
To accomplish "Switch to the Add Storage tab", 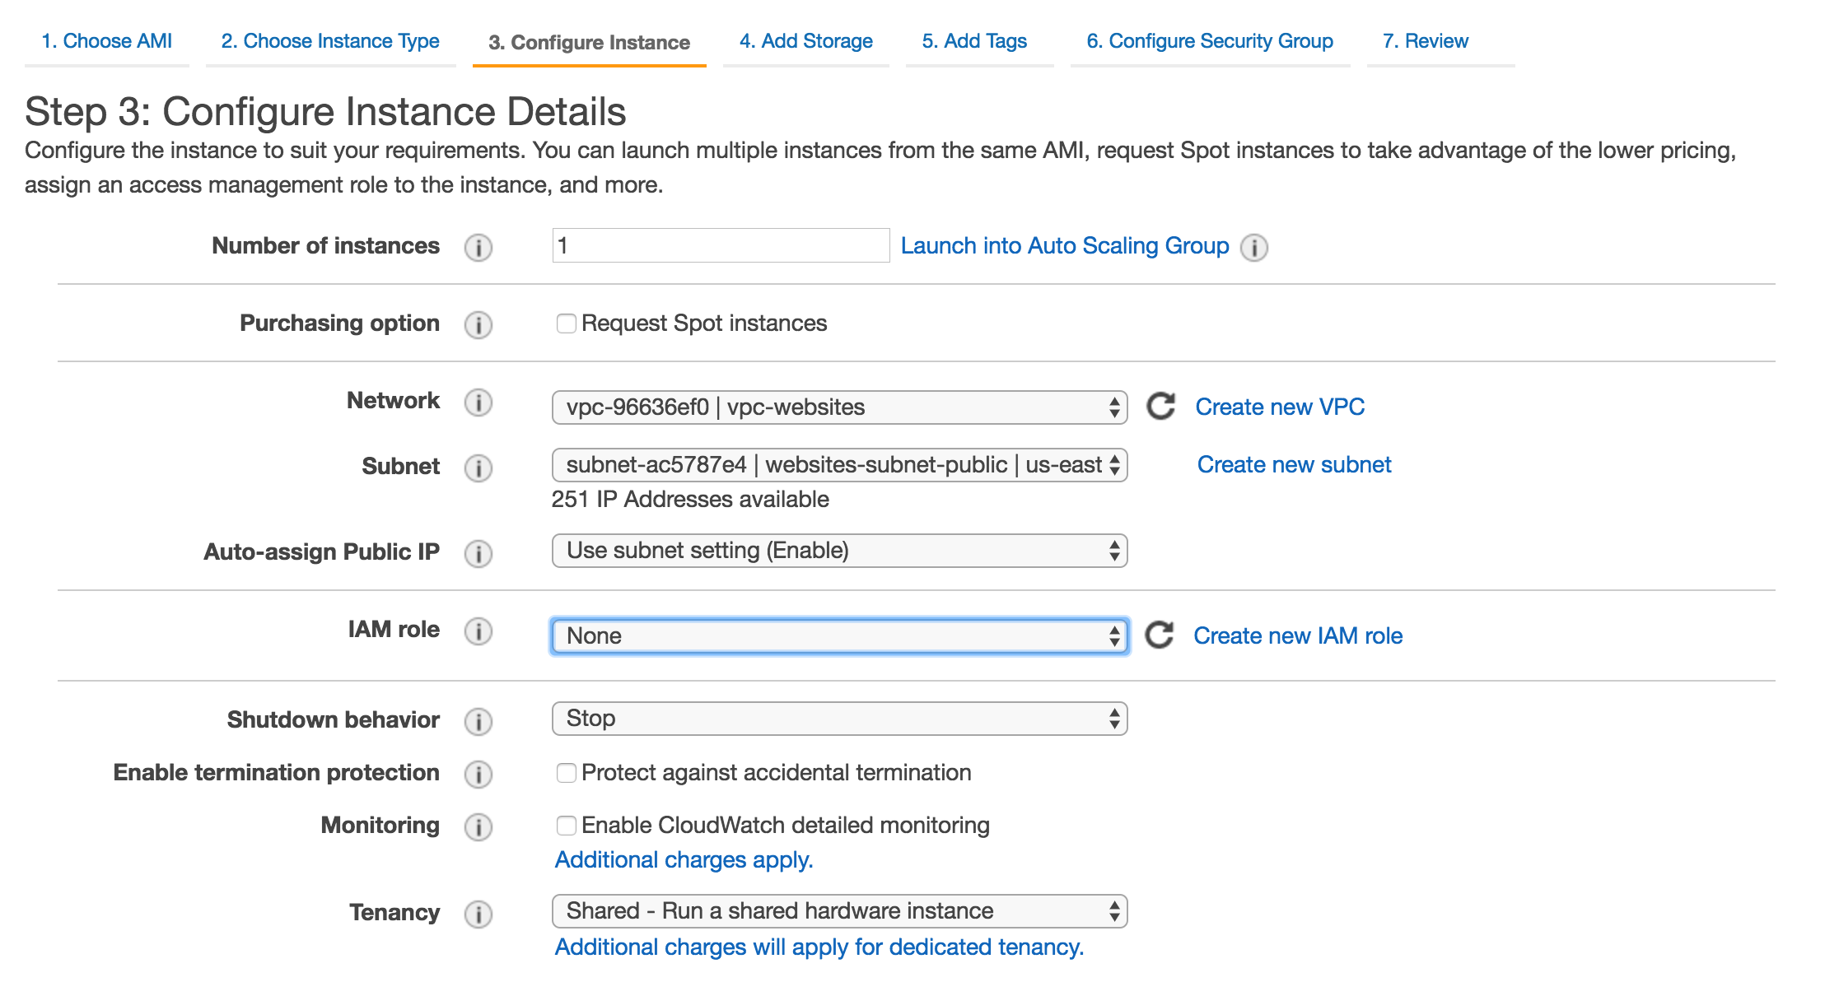I will coord(805,40).
